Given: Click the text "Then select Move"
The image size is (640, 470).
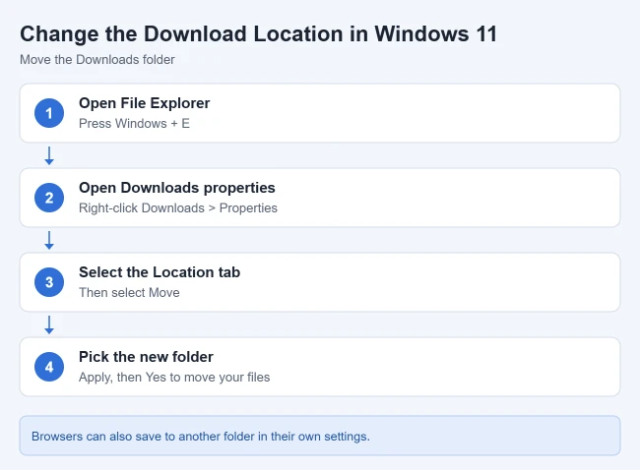Looking at the screenshot, I should tap(129, 293).
